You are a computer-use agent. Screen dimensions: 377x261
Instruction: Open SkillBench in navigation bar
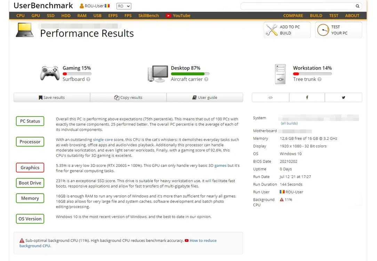click(x=149, y=16)
